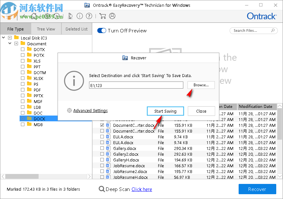Screen dimensions: 283x199
Task: Collapse the Document folder in sidebar
Action: [x=10, y=43]
